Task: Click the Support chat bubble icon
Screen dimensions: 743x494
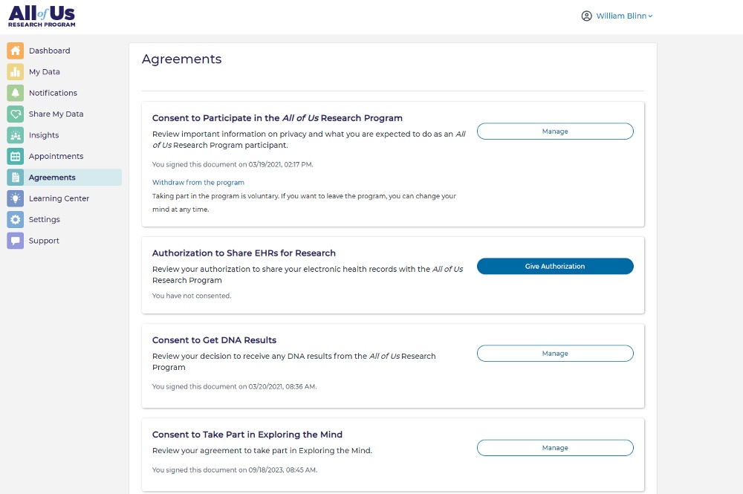Action: (15, 241)
